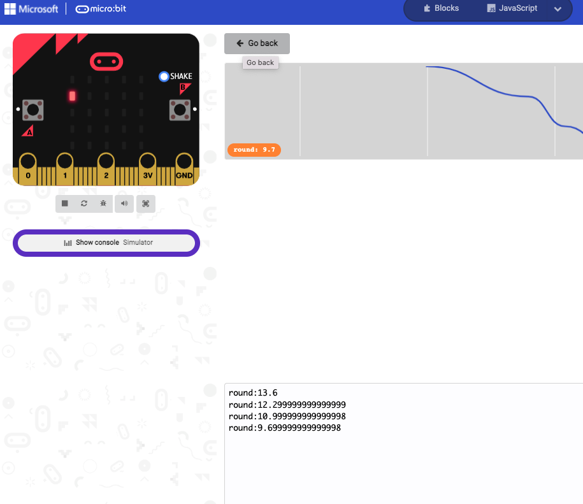Mute the simulator audio
Viewport: 583px width, 504px height.
point(124,203)
